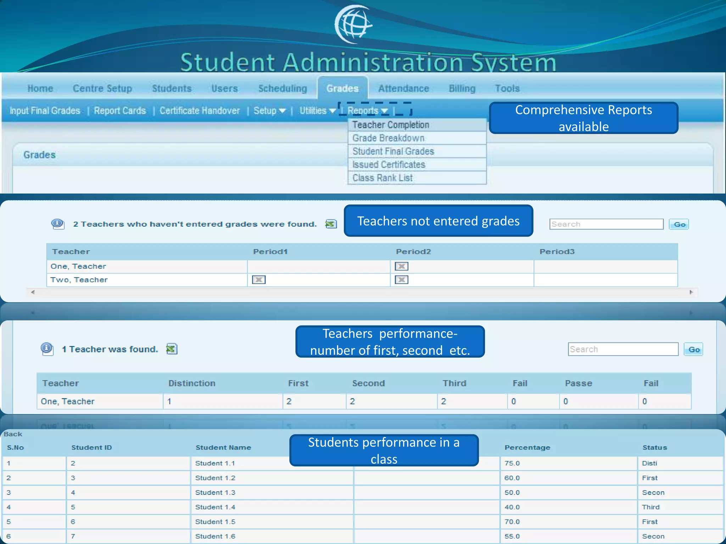The image size is (726, 544).
Task: Click left scroll arrow under teacher completion table
Action: coord(33,292)
